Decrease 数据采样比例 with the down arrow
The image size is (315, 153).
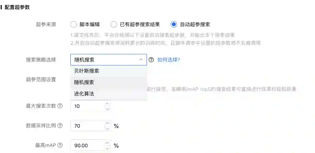pyautogui.click(x=107, y=128)
